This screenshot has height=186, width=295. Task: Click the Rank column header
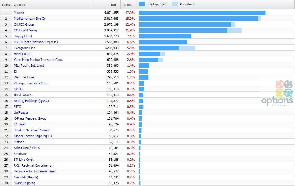pyautogui.click(x=6, y=5)
